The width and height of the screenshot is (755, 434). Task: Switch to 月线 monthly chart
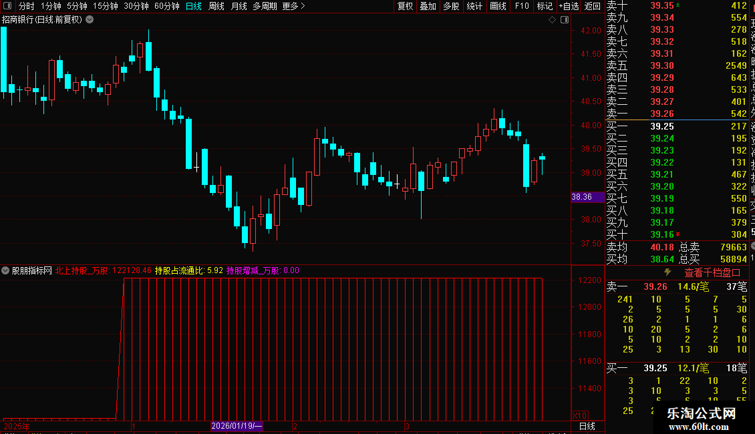point(239,6)
